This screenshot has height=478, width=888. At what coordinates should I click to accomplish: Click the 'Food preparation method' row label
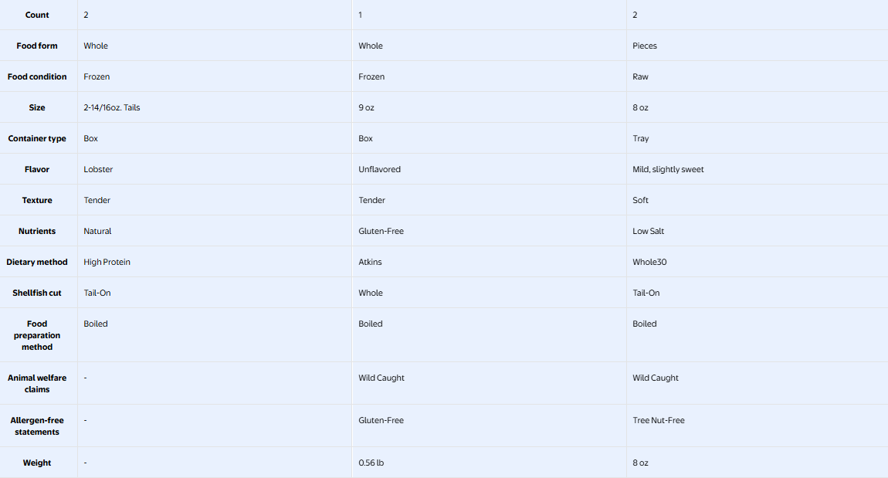pos(37,335)
